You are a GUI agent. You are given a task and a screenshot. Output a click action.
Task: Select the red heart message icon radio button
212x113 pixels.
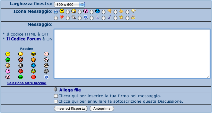pyautogui.click(x=56, y=18)
